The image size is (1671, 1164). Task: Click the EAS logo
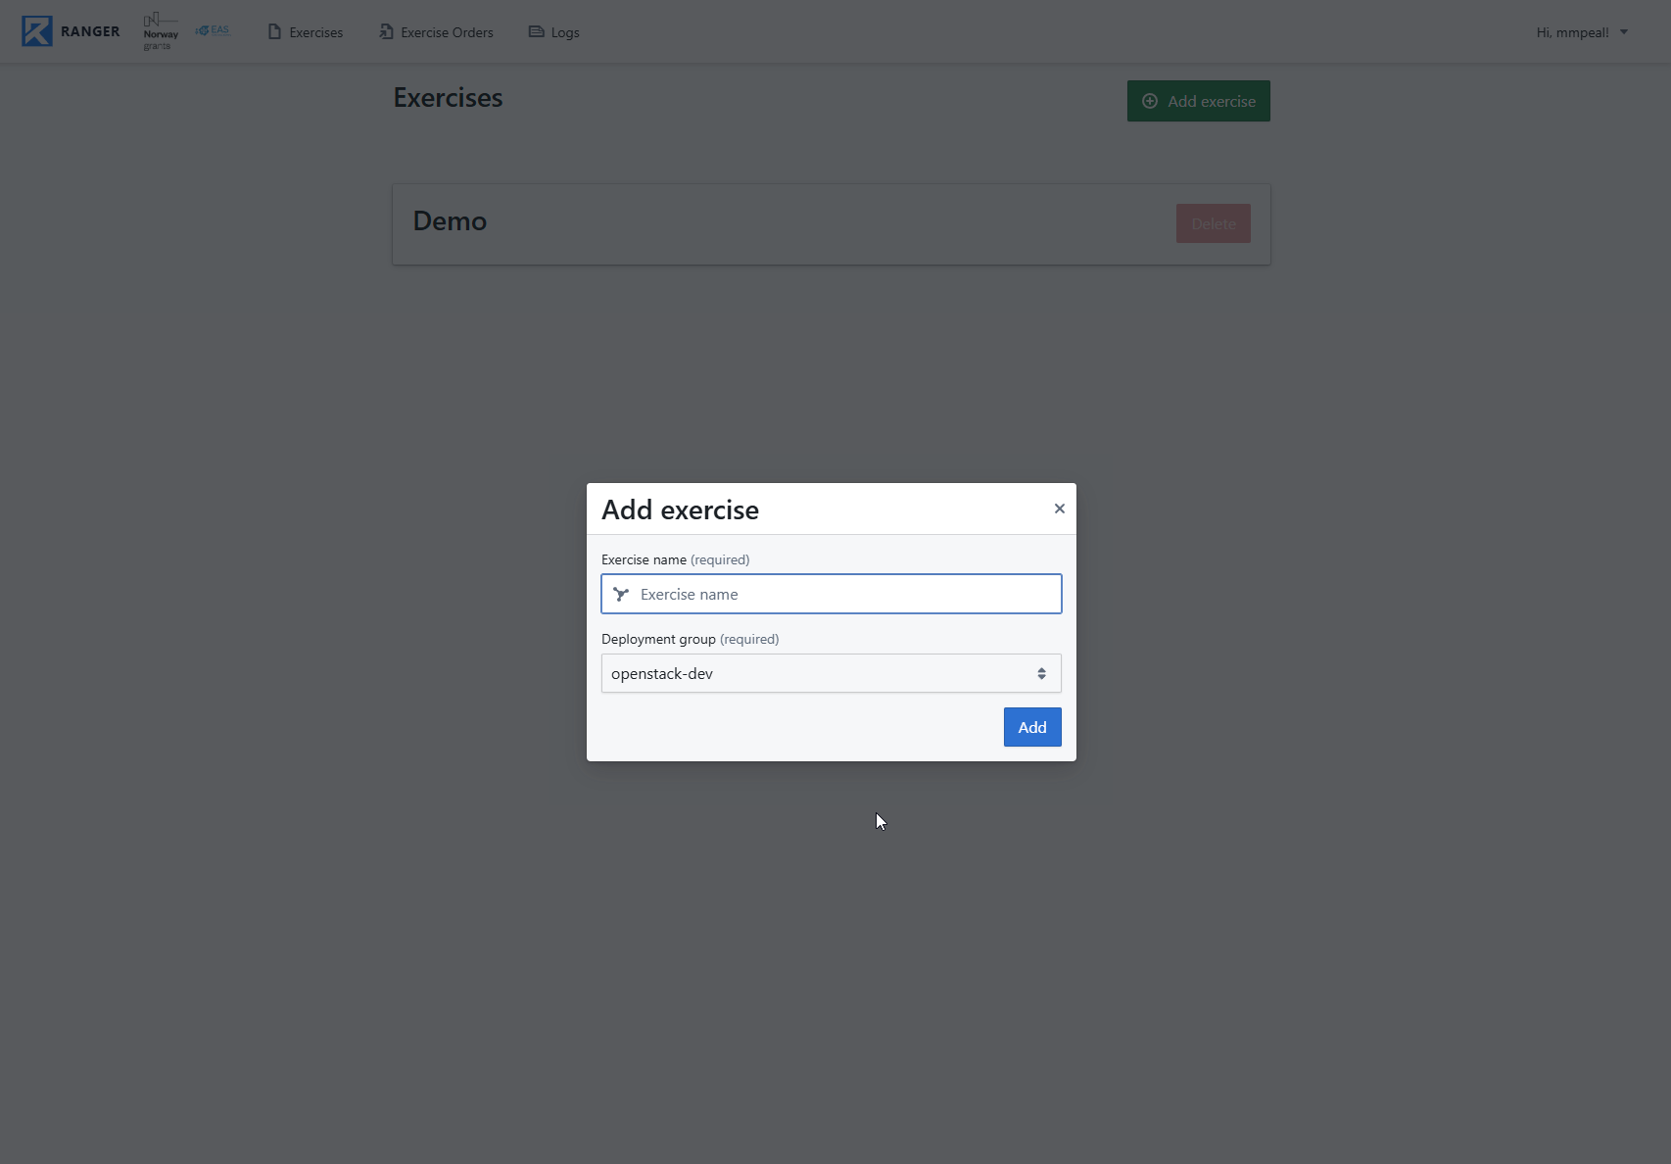click(213, 30)
